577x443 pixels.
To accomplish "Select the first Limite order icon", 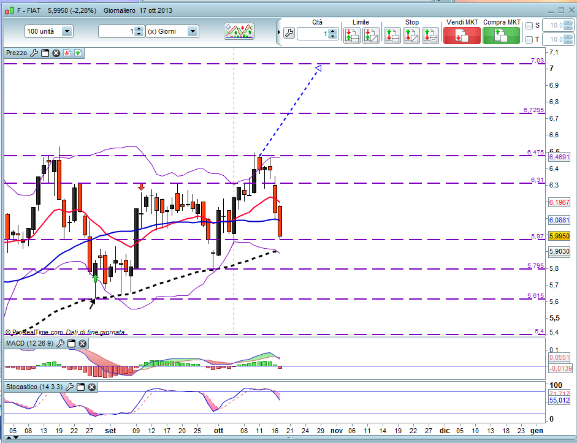I will pyautogui.click(x=352, y=36).
